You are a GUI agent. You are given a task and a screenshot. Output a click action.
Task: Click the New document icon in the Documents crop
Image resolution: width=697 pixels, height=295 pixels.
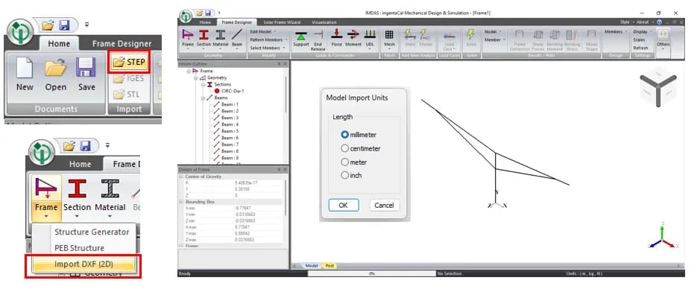point(25,69)
